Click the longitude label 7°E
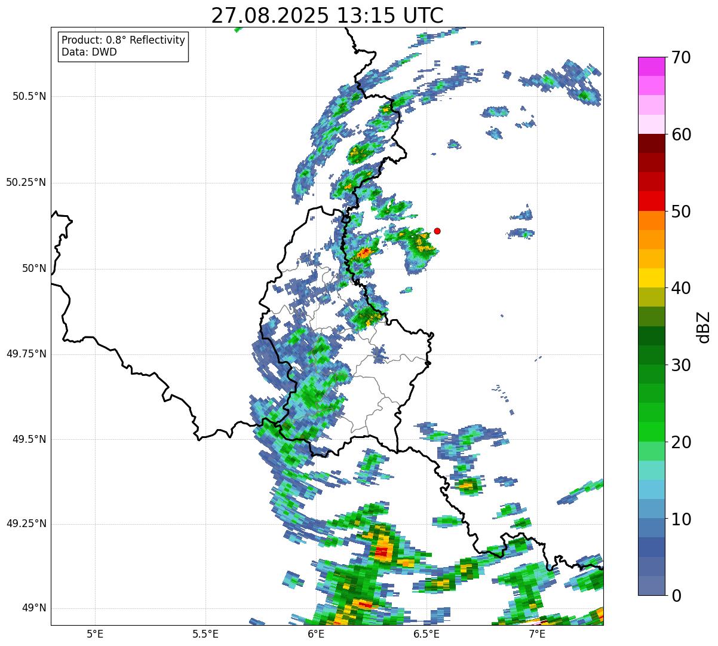This screenshot has height=646, width=718. pyautogui.click(x=537, y=634)
